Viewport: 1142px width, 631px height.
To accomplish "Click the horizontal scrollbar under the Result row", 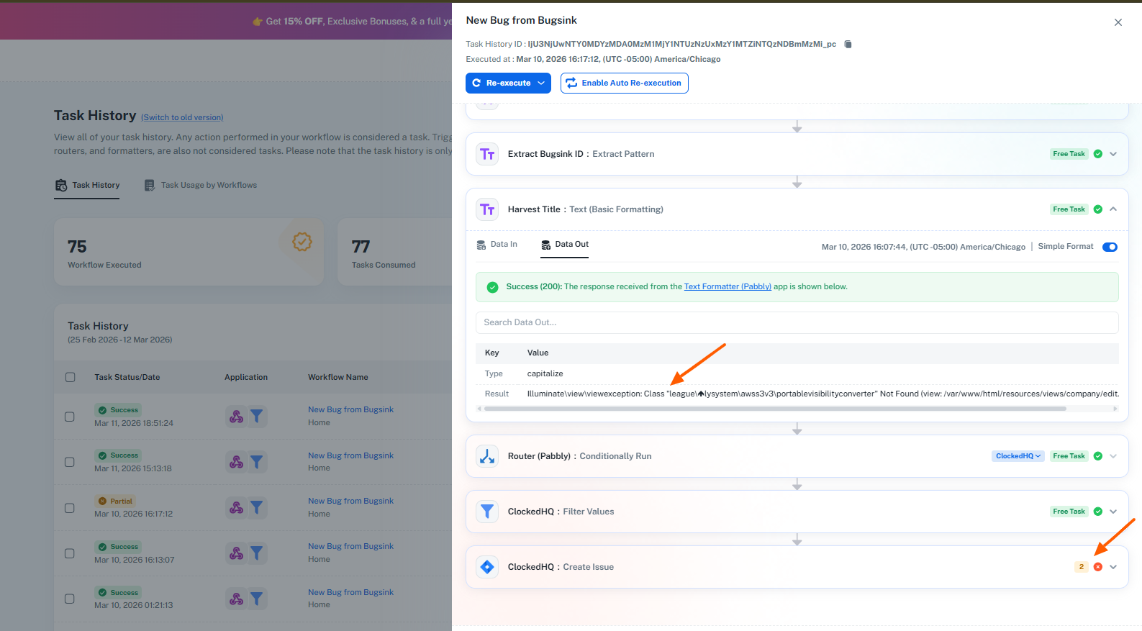I will pyautogui.click(x=774, y=409).
